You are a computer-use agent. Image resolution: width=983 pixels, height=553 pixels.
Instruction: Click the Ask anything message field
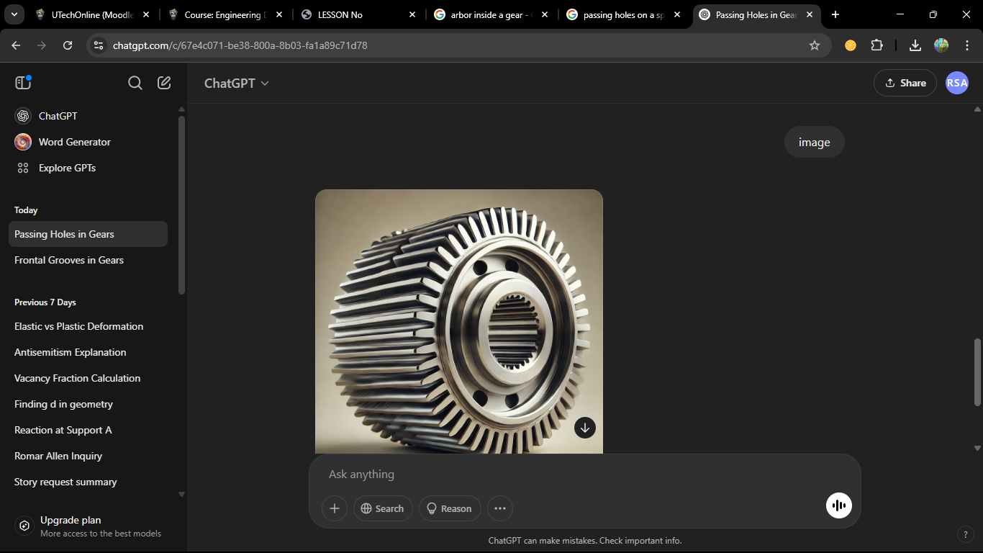click(576, 475)
